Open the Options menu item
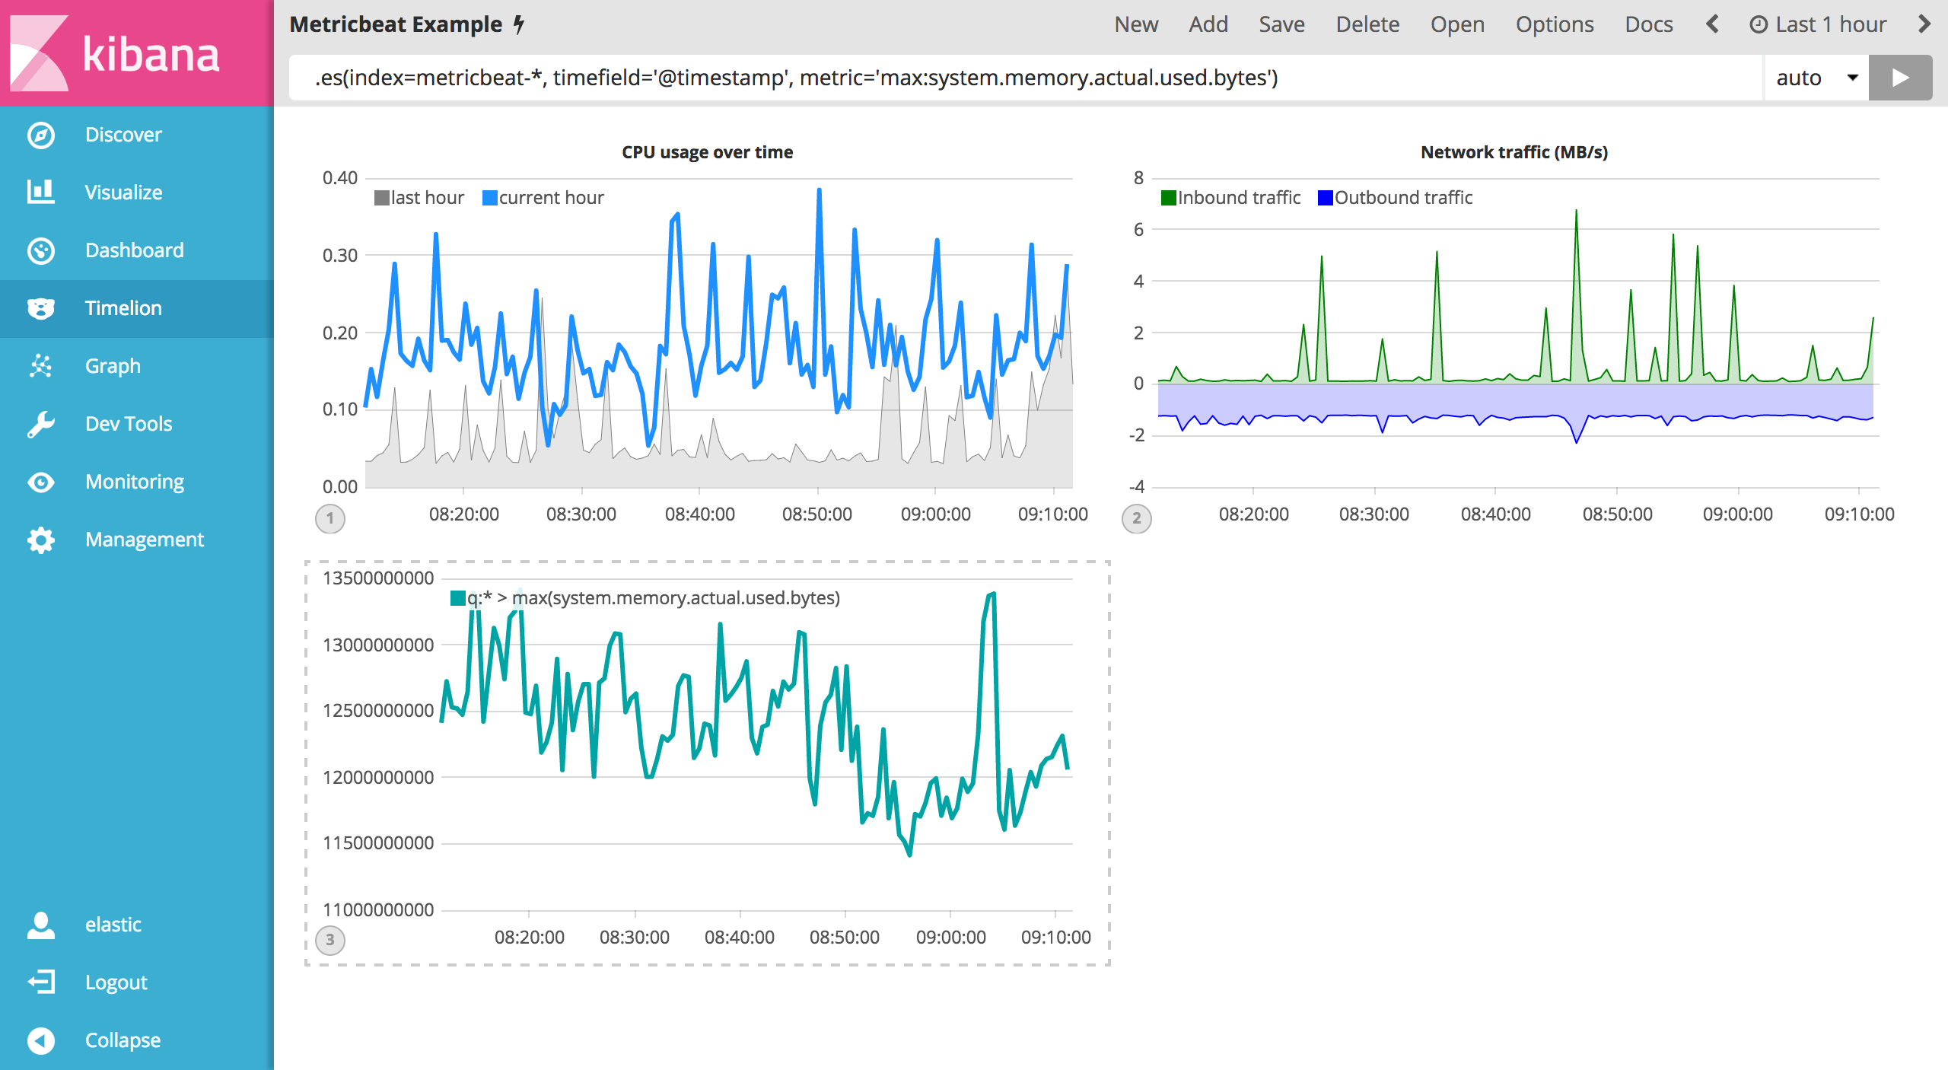 (x=1554, y=24)
